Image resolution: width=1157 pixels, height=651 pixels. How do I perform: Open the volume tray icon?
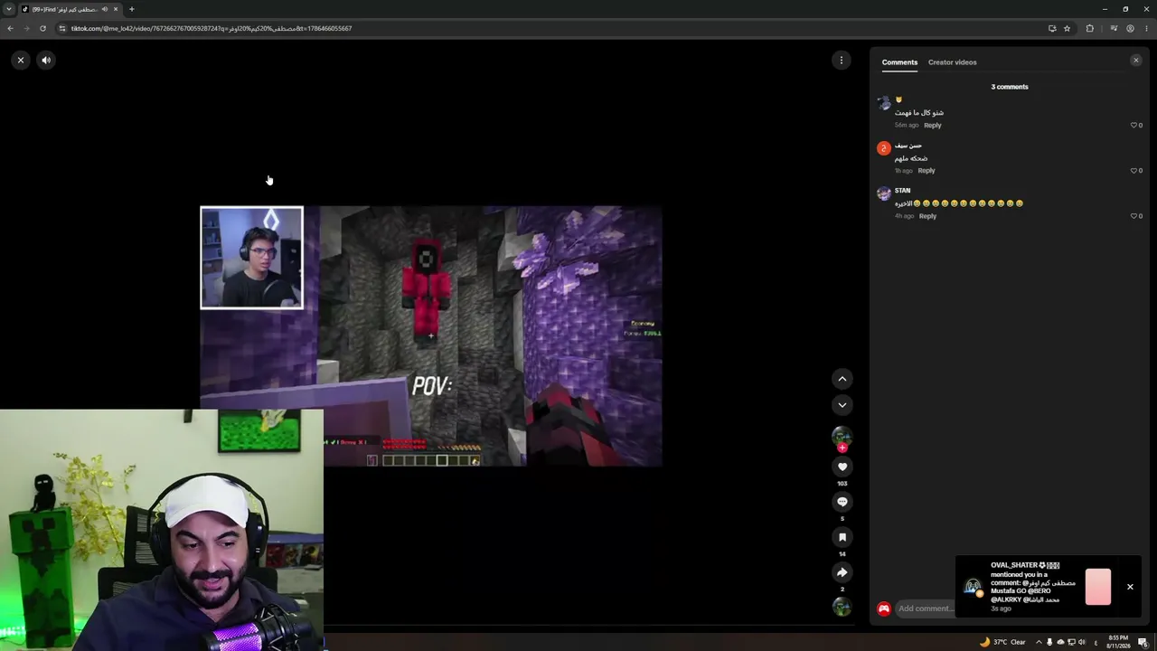tap(1082, 642)
